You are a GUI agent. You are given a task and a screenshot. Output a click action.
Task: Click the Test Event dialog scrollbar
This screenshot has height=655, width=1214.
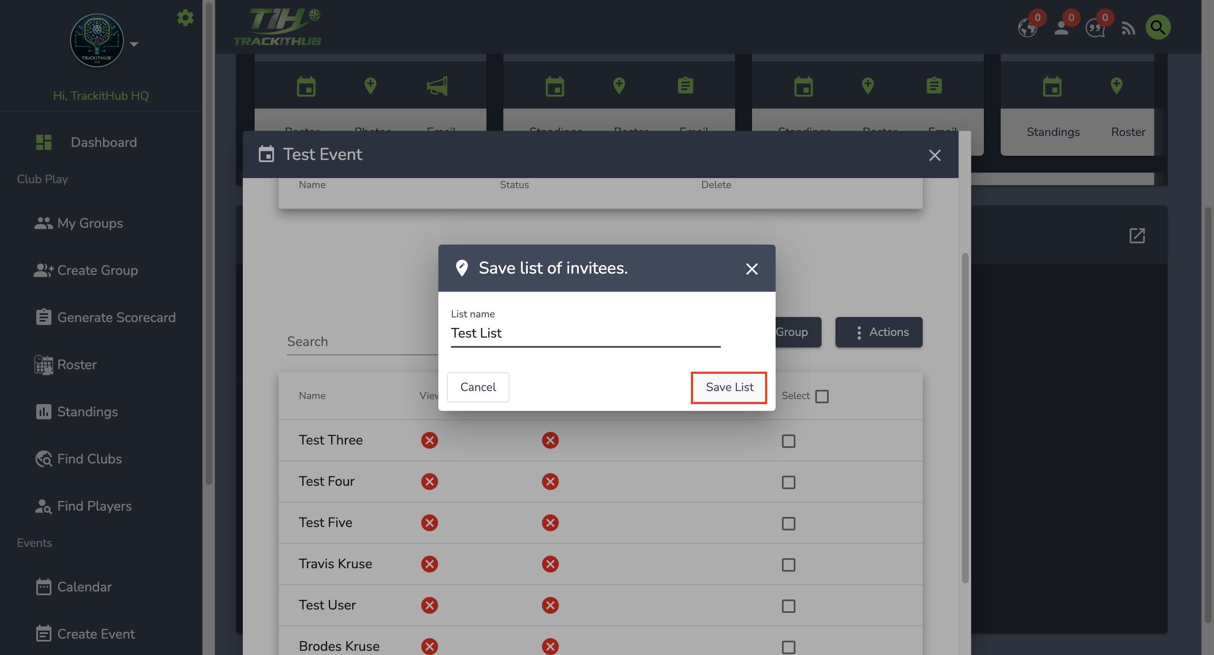click(x=965, y=418)
